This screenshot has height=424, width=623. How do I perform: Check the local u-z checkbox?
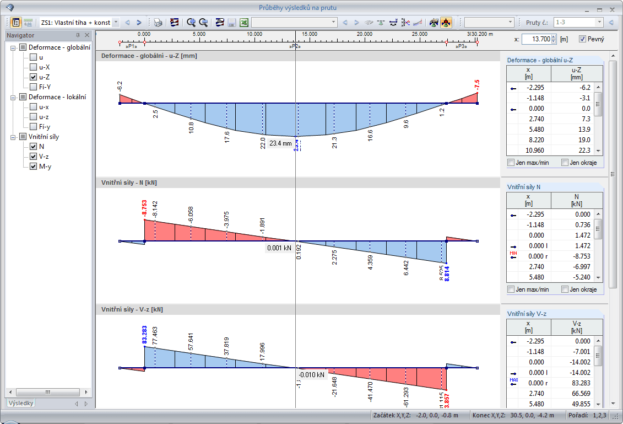coord(34,117)
